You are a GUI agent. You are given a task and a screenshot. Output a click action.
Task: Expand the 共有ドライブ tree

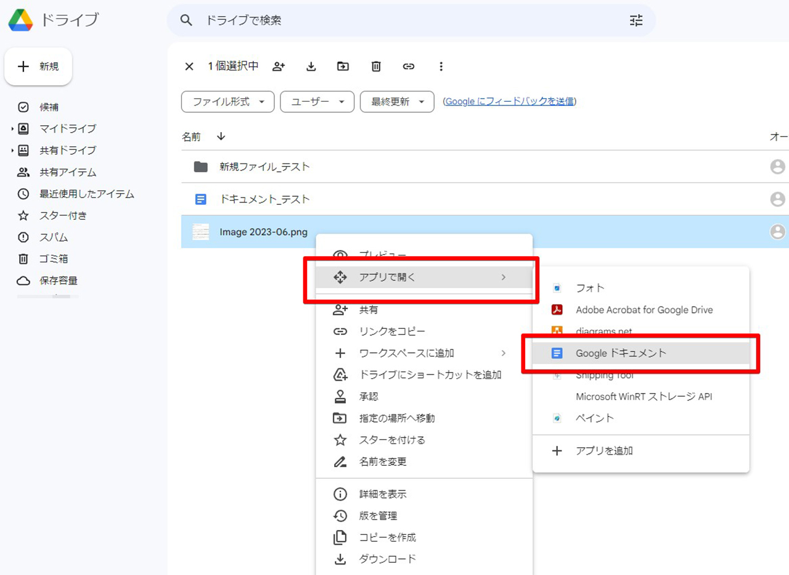tap(12, 151)
